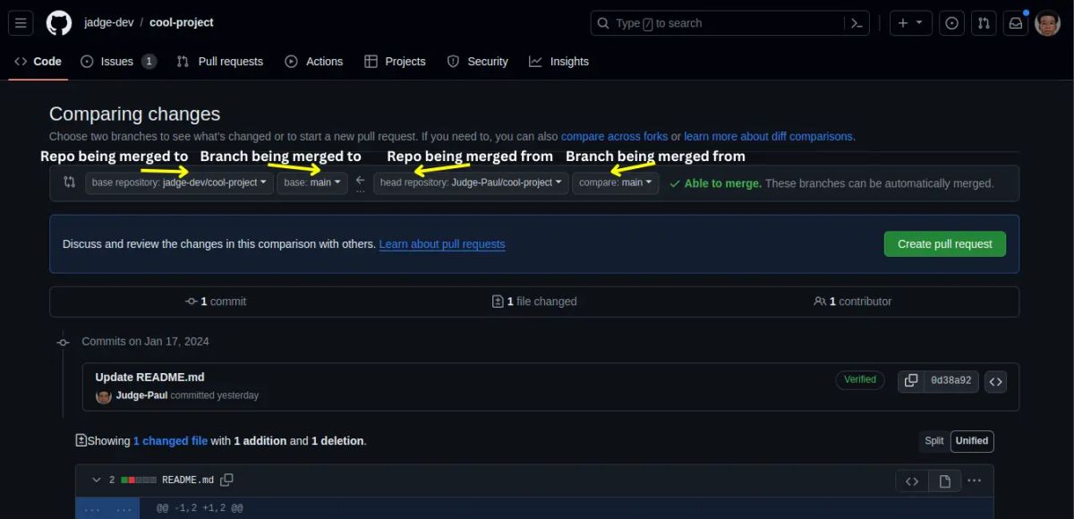Switch to the Security tab
The image size is (1074, 519).
click(x=477, y=62)
